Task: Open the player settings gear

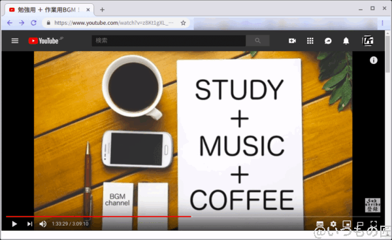Action: coord(333,224)
